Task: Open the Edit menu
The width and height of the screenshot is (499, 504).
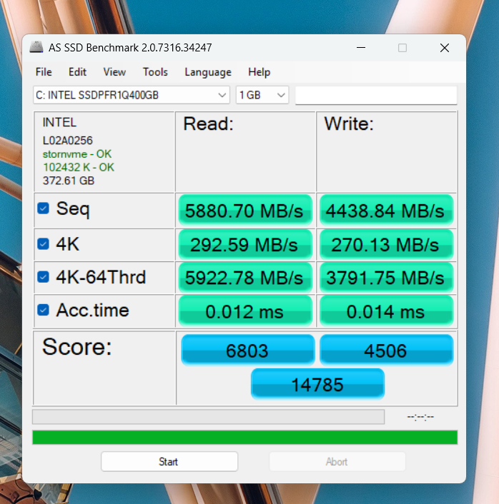Action: click(x=77, y=72)
